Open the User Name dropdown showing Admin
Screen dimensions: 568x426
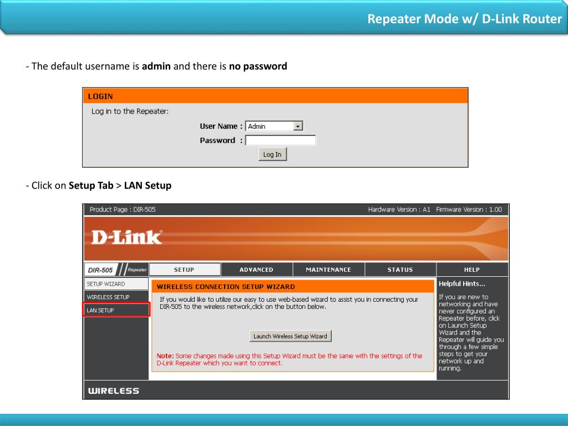[x=274, y=126]
